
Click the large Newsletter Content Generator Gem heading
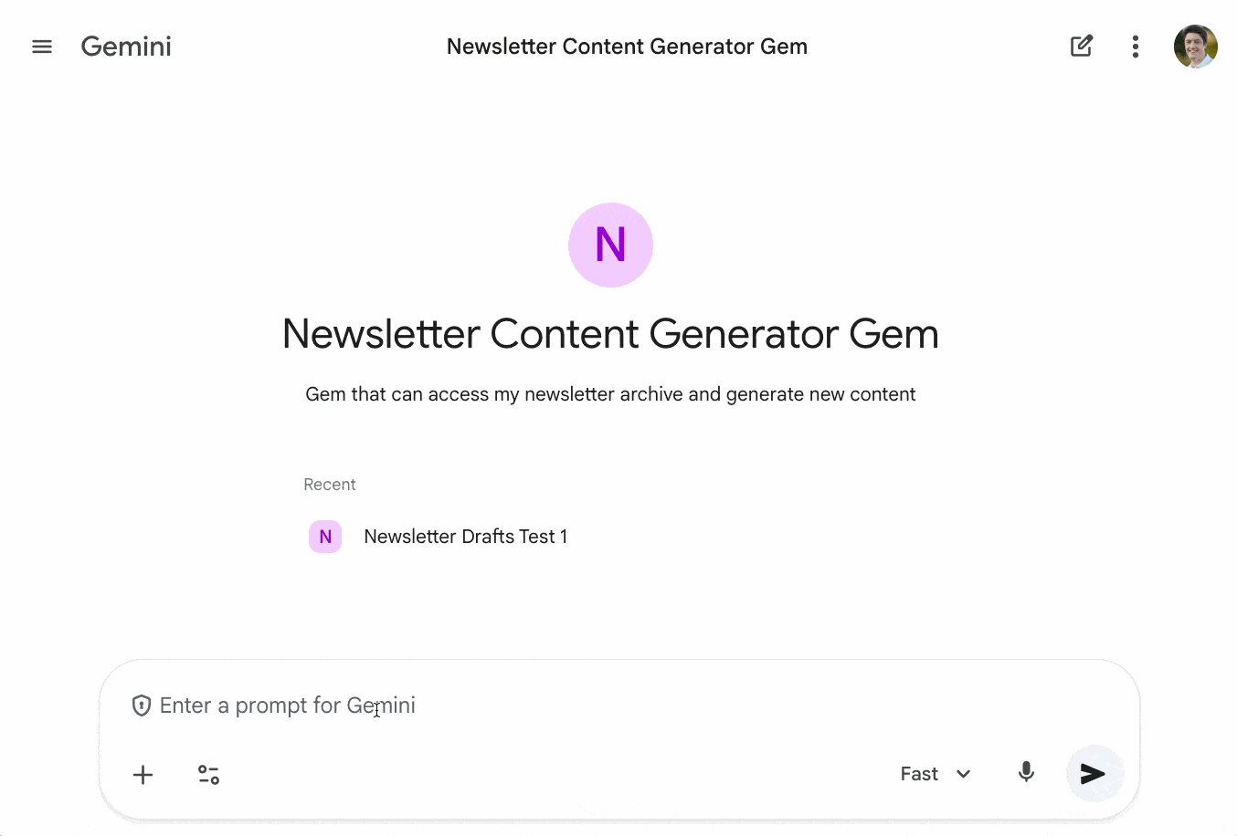point(610,334)
